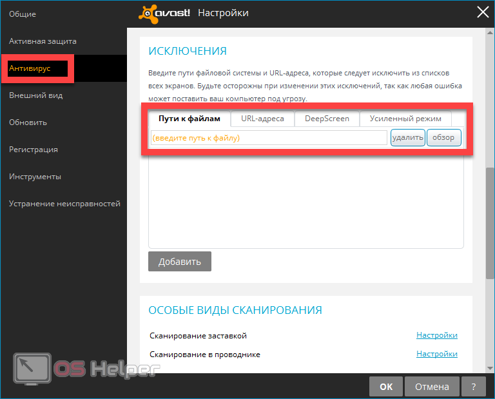Open the Усиленный режим tab

coord(405,119)
